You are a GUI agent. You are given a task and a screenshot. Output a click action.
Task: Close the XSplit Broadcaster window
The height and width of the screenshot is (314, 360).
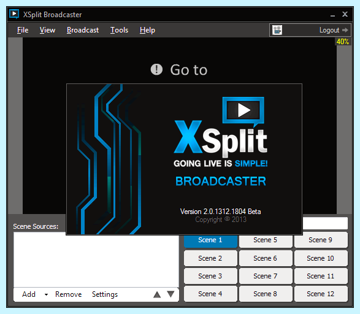(345, 14)
